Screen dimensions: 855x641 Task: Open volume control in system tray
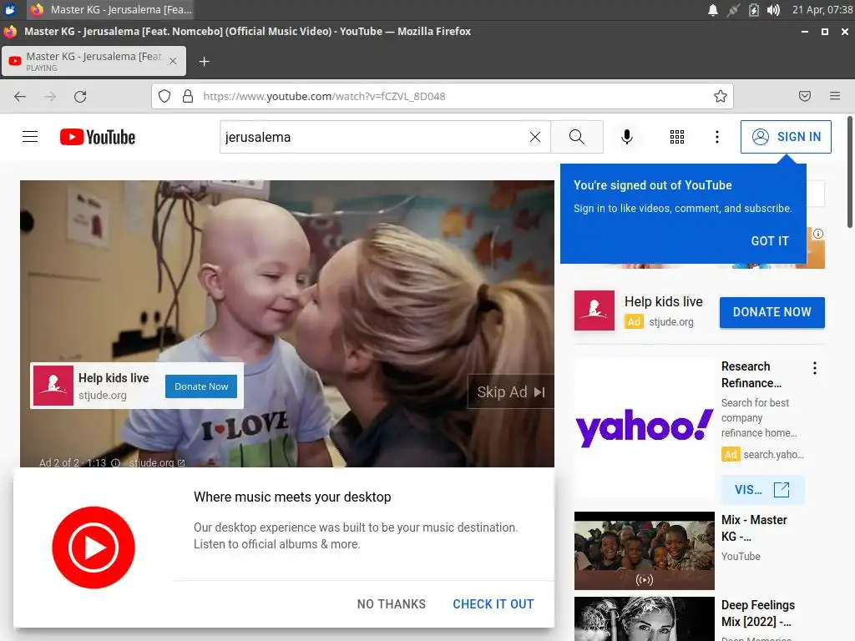pos(773,10)
